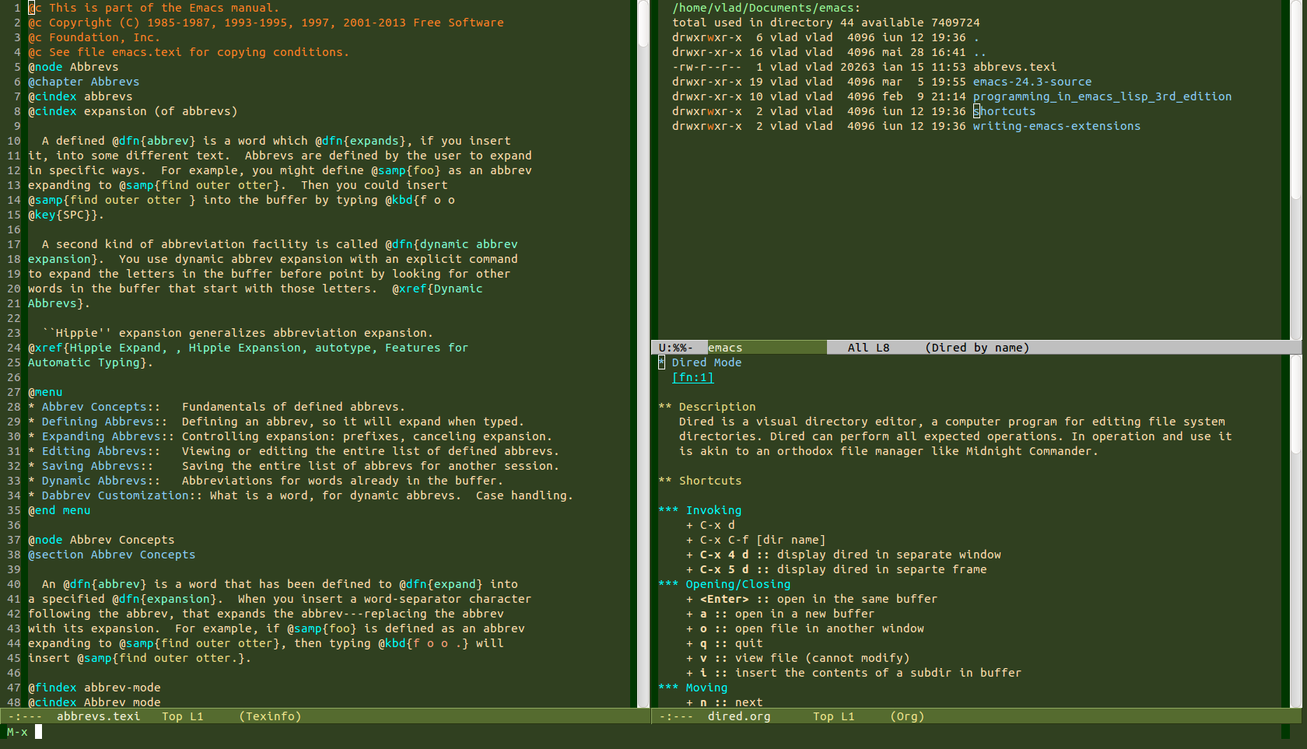
Task: Click the 'emacs' buffer name in dired mode line
Action: tap(725, 348)
